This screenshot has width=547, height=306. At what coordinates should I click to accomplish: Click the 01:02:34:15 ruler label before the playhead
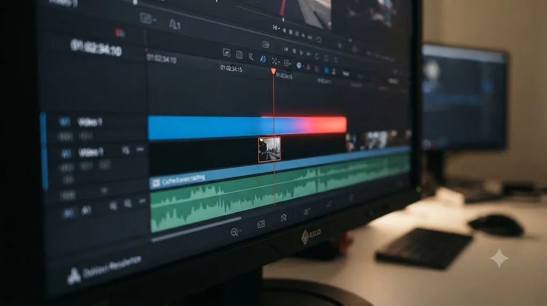click(x=231, y=68)
